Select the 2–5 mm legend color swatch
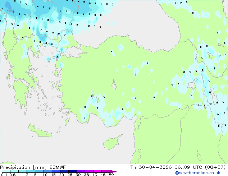This screenshot has height=176, width=228. (x=31, y=171)
